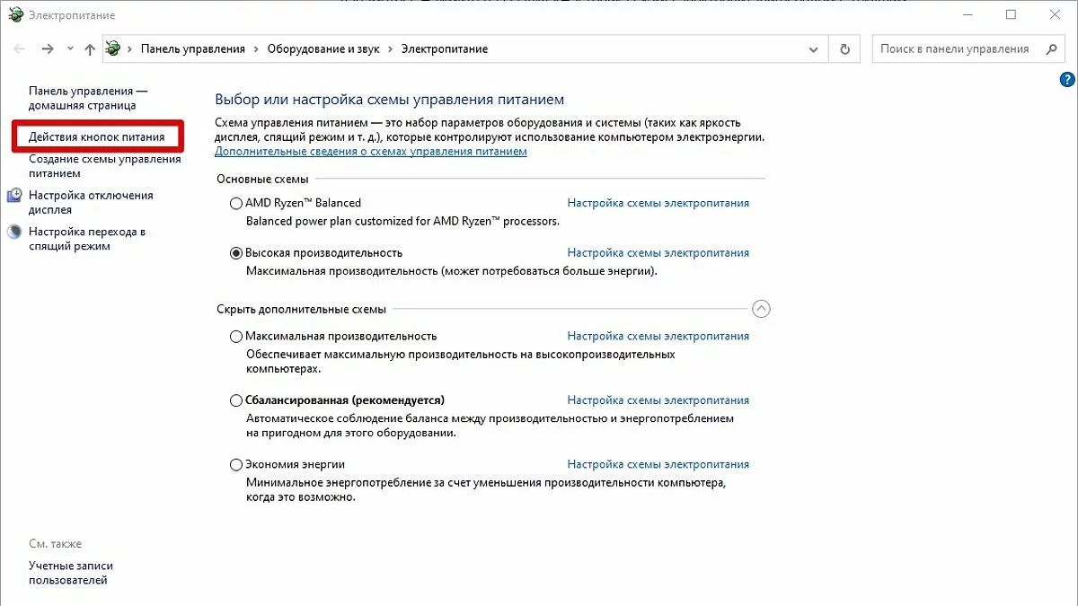1078x606 pixels.
Task: Click the control panel search field
Action: (954, 49)
